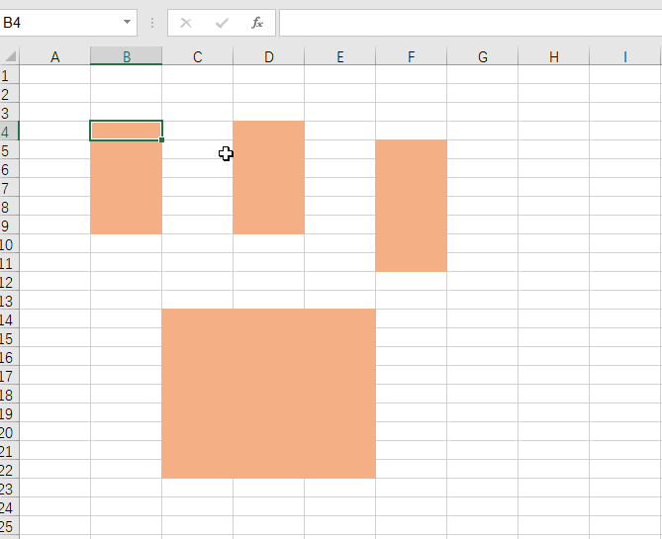Select column B header

127,56
